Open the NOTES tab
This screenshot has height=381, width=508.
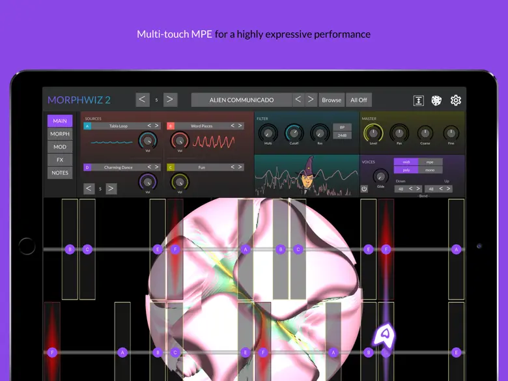point(60,173)
